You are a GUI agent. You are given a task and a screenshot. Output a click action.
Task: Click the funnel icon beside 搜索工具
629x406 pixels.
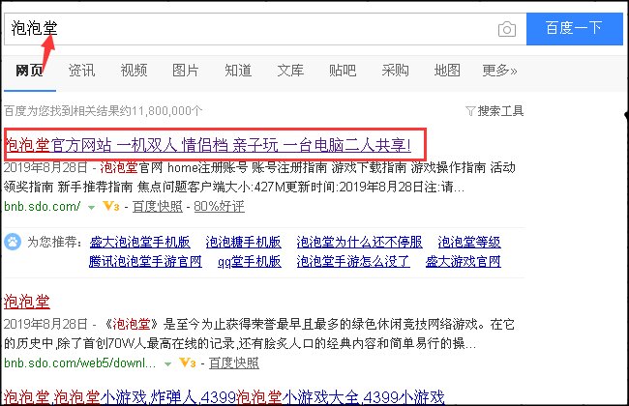[470, 111]
